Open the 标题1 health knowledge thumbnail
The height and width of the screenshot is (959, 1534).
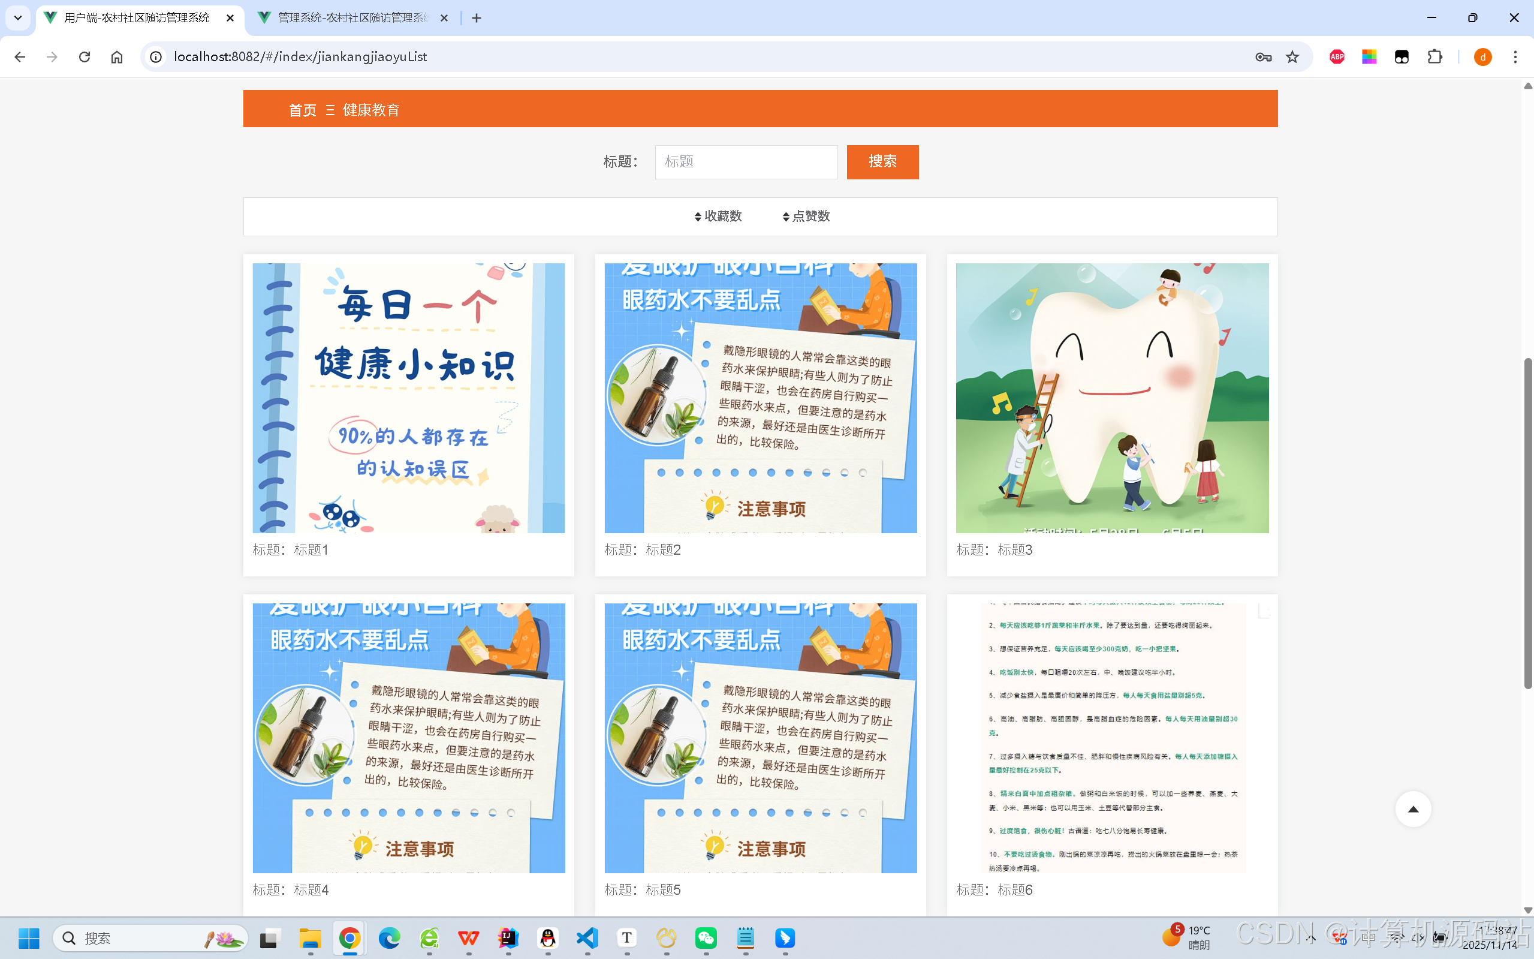coord(409,398)
